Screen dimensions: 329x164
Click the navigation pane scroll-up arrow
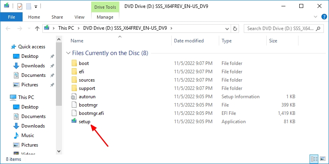(x=59, y=39)
